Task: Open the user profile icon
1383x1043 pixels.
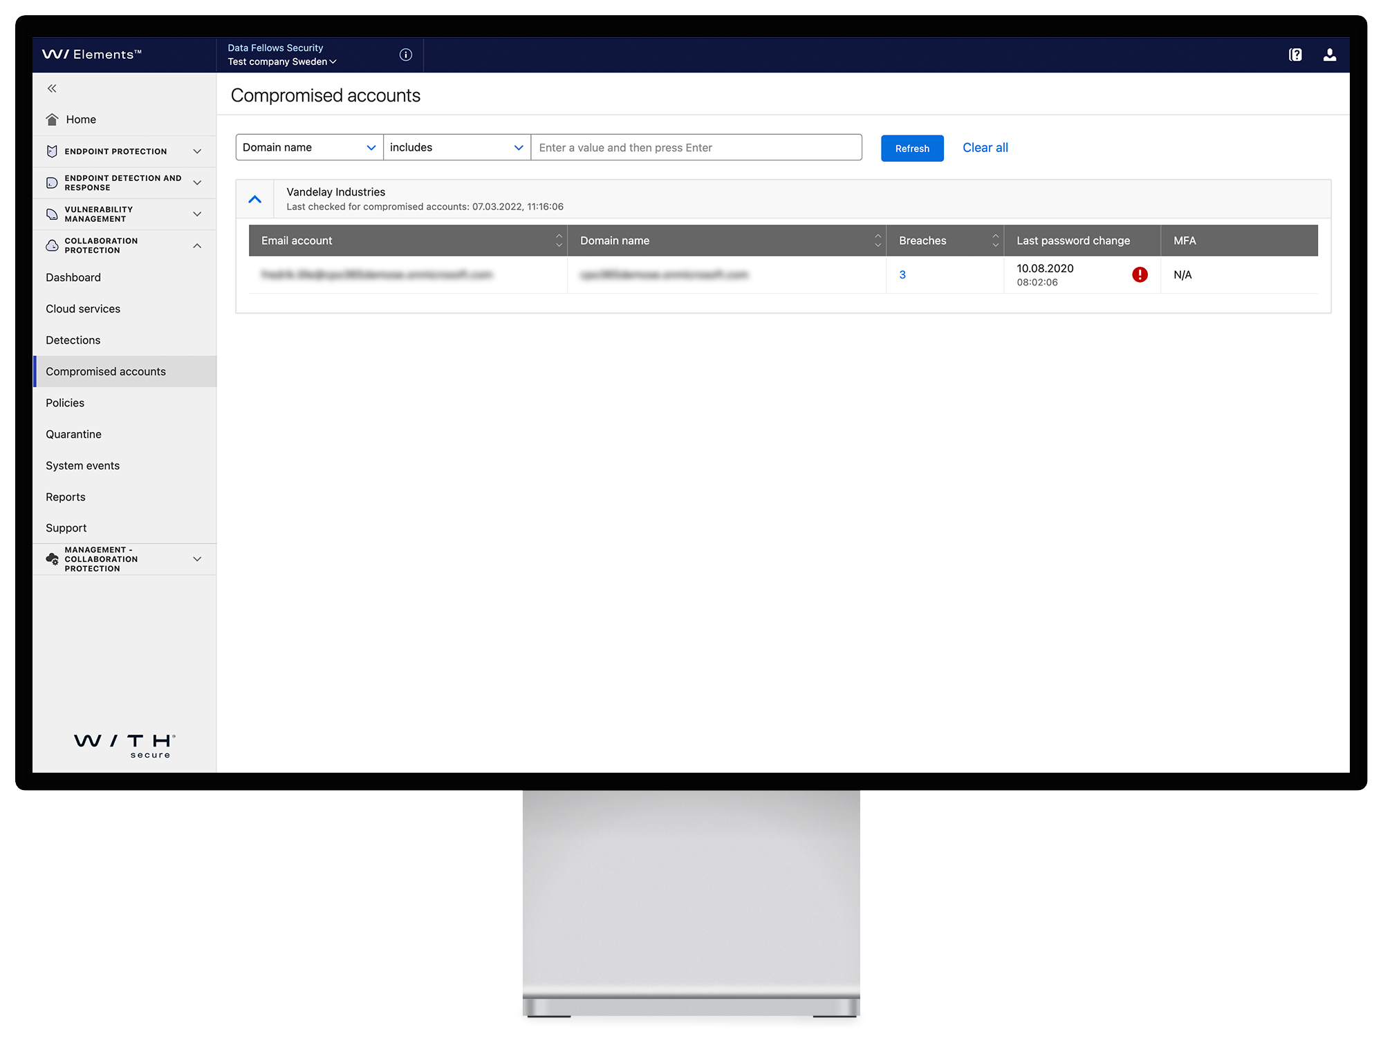Action: point(1329,55)
